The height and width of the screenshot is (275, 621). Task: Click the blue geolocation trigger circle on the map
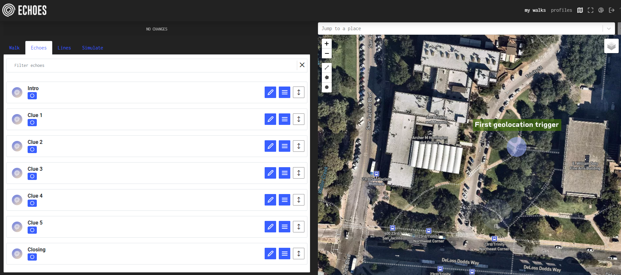[516, 147]
